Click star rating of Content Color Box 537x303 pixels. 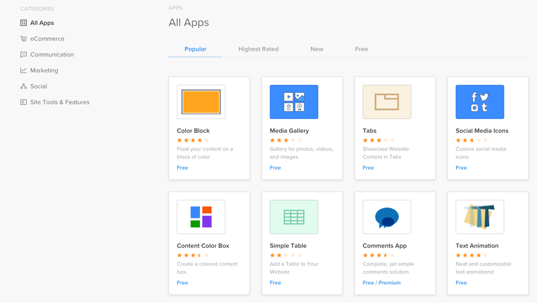click(193, 255)
